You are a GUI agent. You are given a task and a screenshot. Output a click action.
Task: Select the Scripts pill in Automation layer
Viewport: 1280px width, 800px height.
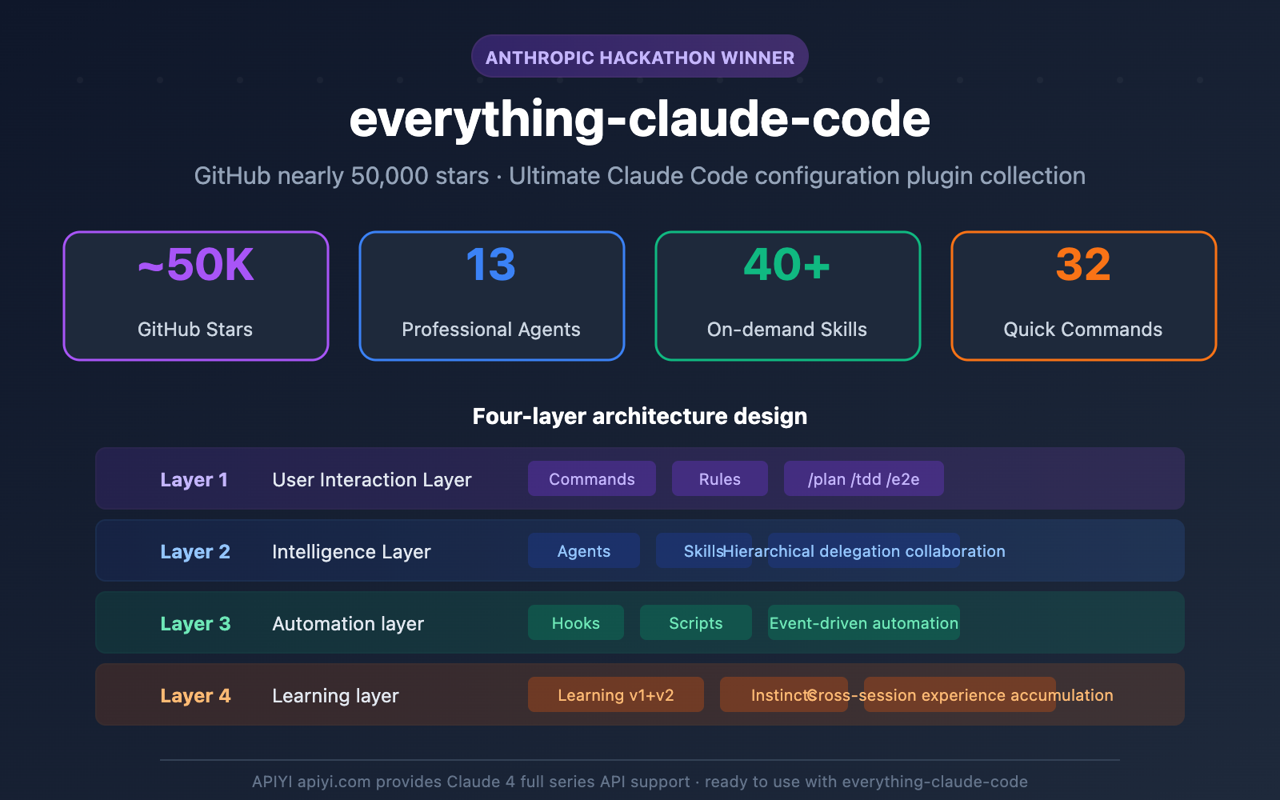(x=695, y=622)
